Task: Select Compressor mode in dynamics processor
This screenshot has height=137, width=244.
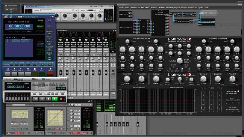Action: [67, 133]
